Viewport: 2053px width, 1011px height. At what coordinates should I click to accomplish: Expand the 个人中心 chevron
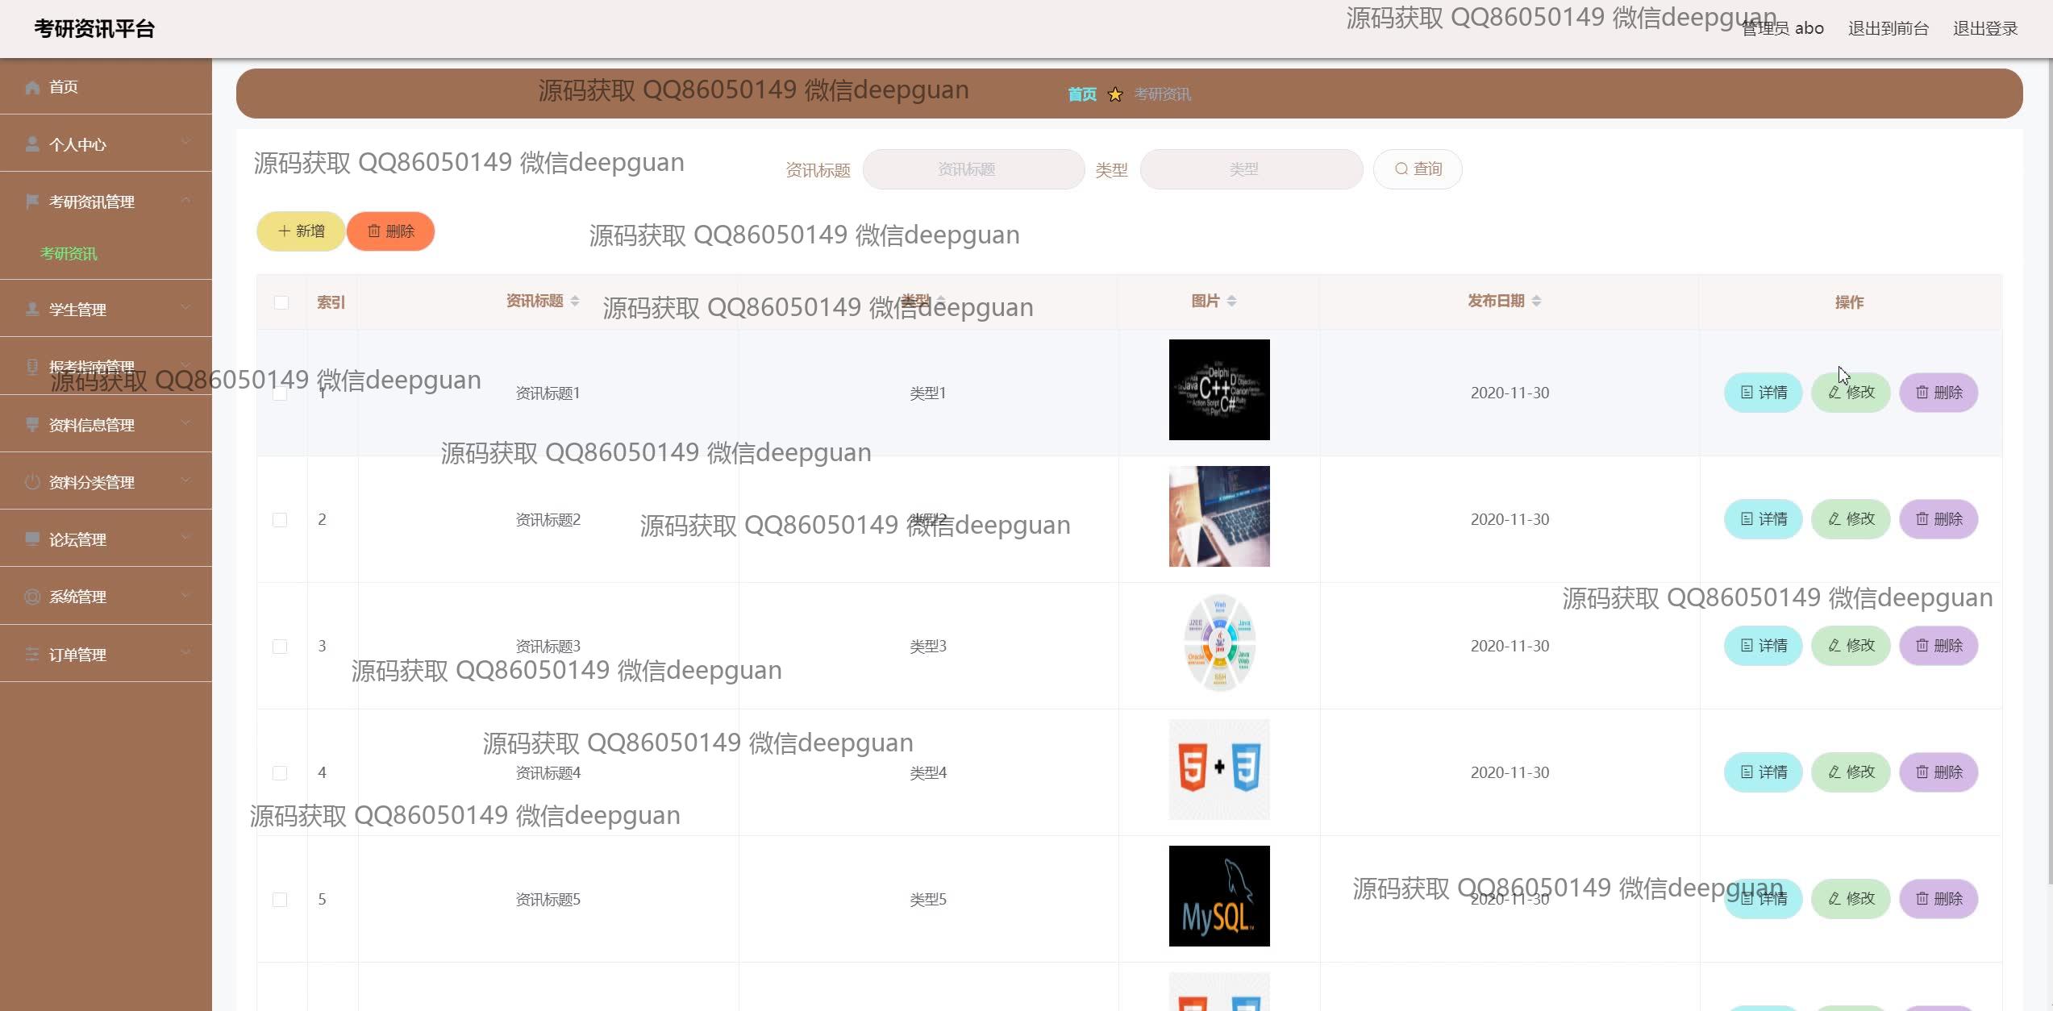(x=185, y=143)
